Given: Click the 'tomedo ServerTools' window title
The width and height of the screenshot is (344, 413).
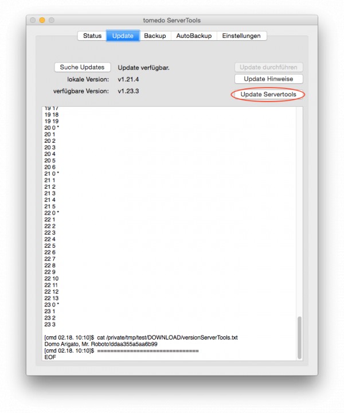Looking at the screenshot, I should [172, 20].
